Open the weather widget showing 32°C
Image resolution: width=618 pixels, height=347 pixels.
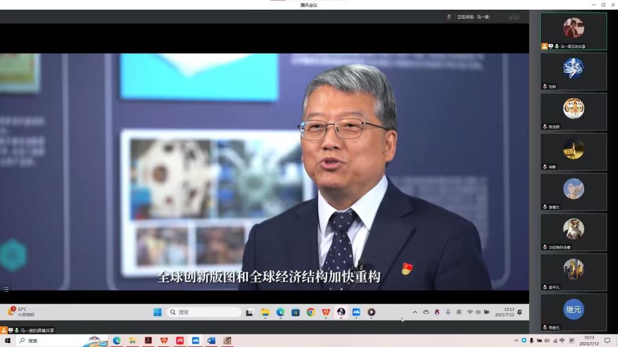(x=21, y=312)
